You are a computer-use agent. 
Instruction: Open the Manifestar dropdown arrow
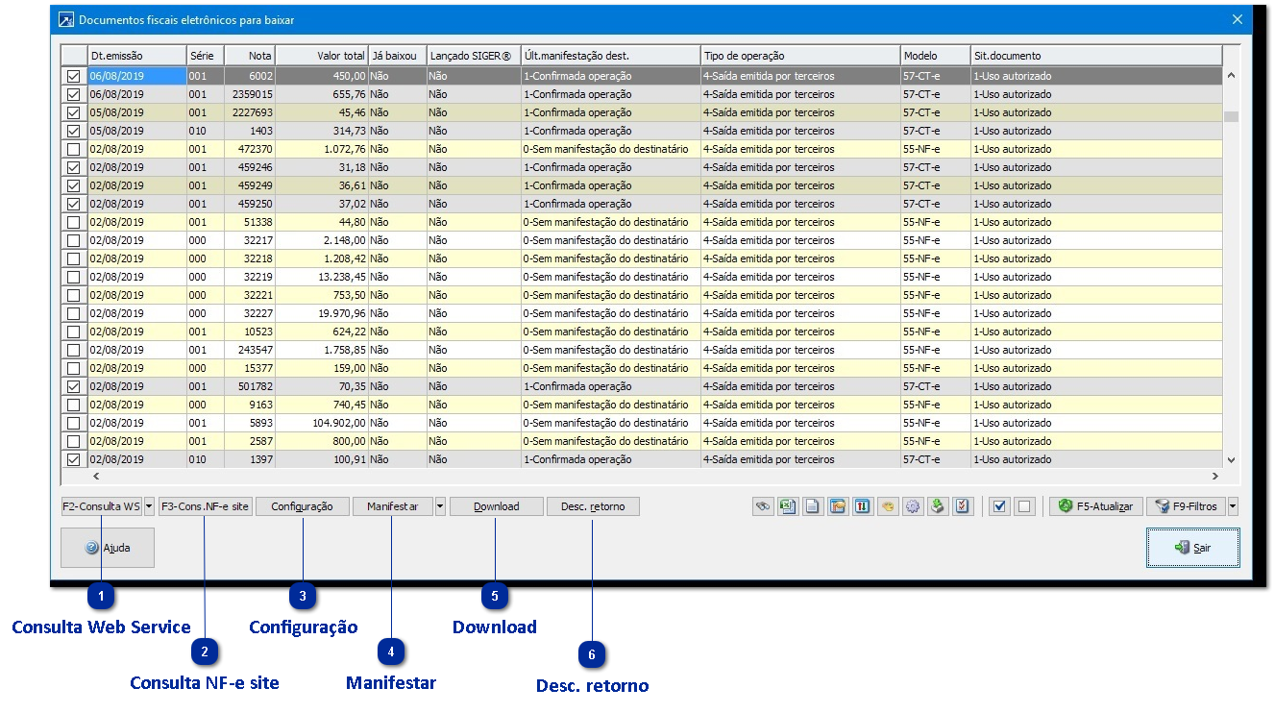[440, 506]
